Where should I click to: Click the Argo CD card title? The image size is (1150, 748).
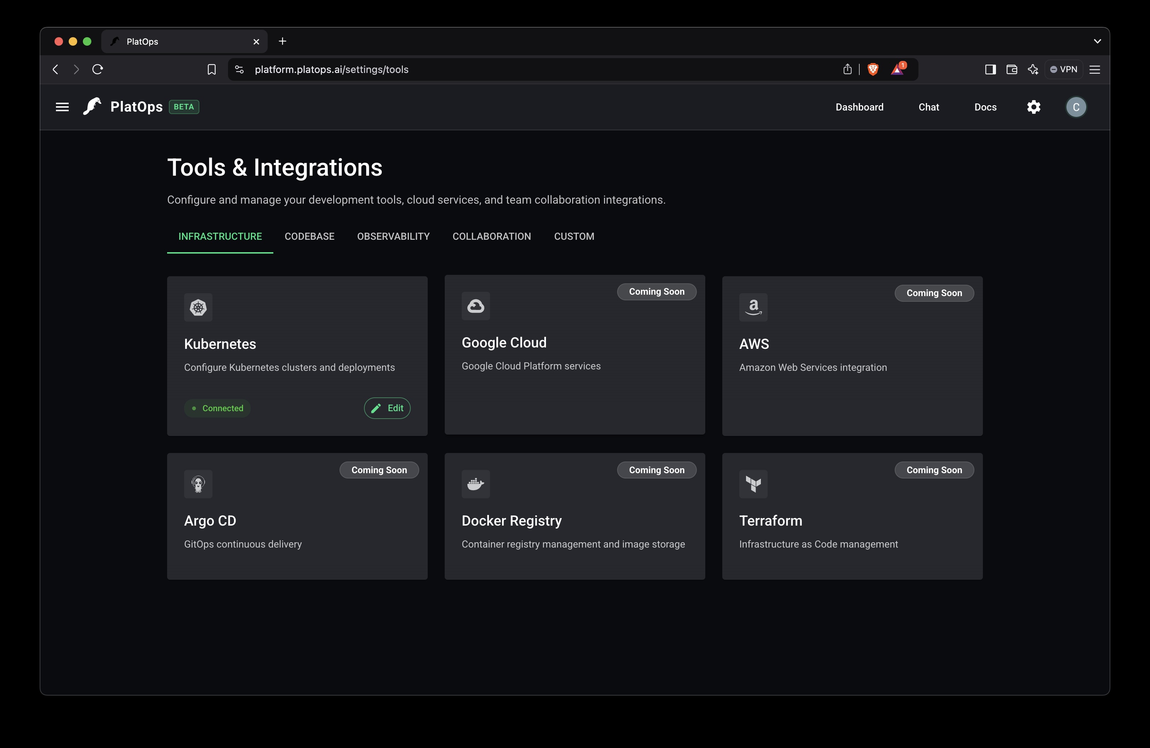(210, 521)
